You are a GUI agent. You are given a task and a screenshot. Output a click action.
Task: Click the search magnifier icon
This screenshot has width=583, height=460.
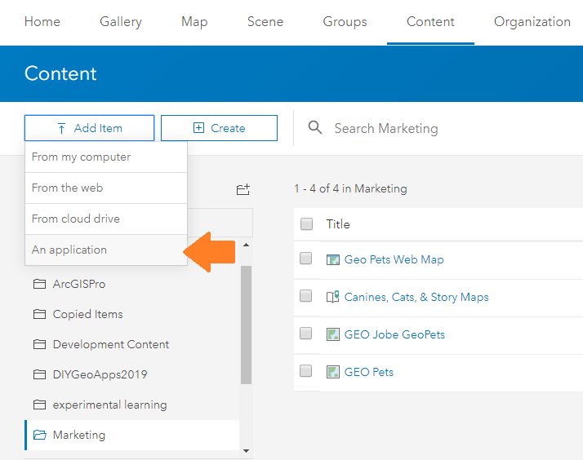tap(314, 128)
